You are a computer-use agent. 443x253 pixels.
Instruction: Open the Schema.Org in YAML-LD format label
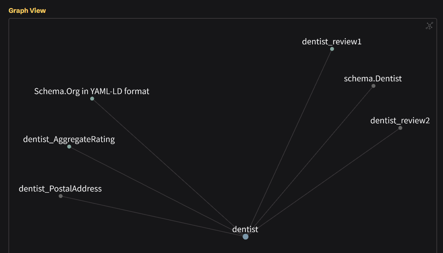coord(92,91)
